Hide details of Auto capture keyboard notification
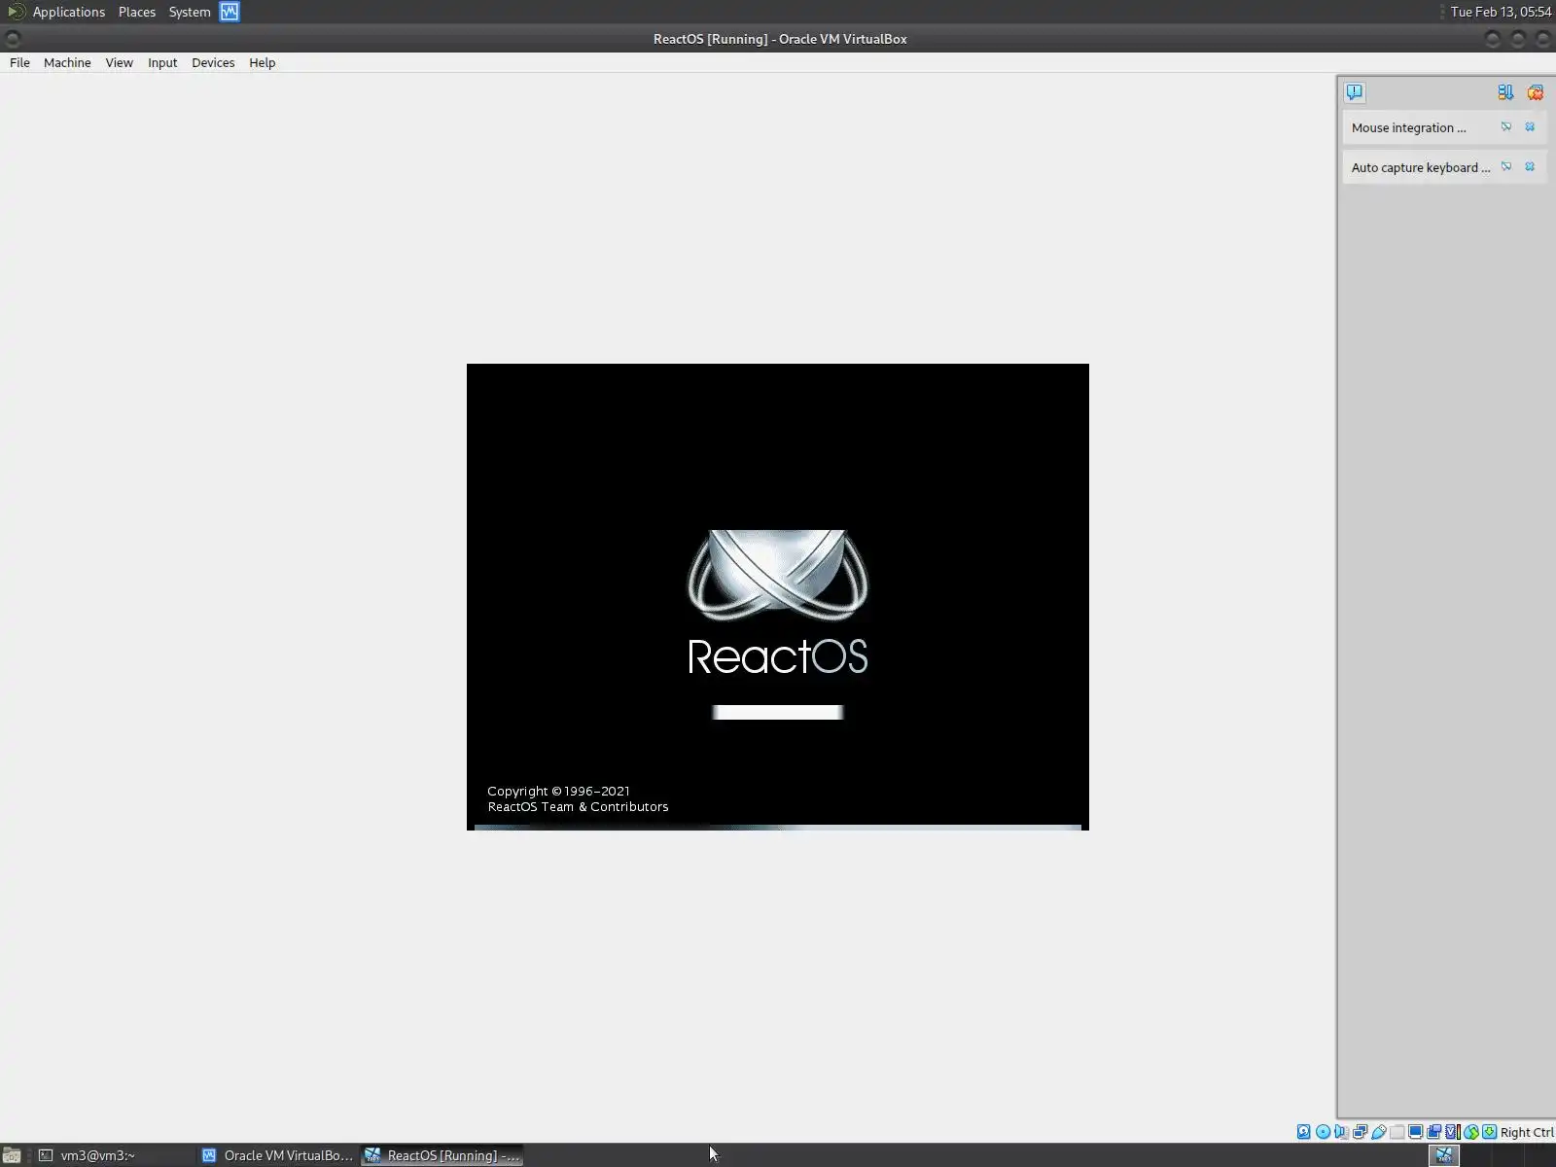 (1506, 167)
